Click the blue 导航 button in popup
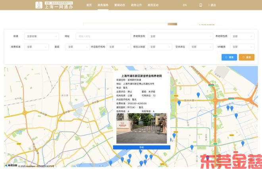Viewport: 262px width, 169px height. coord(142,147)
